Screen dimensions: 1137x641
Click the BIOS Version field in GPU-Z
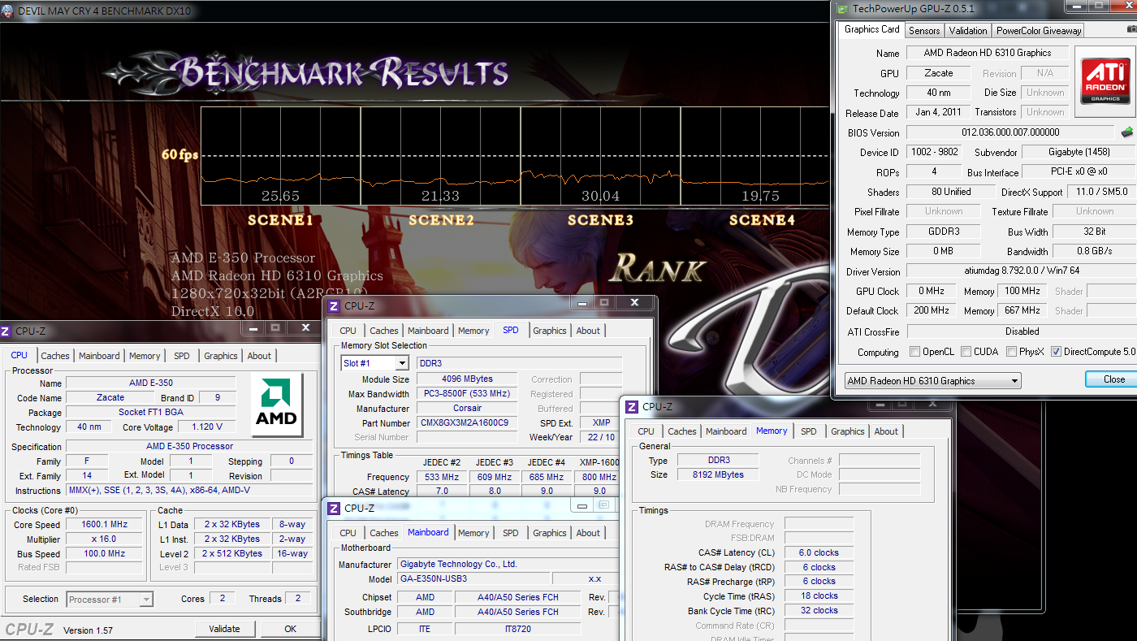(x=1010, y=132)
